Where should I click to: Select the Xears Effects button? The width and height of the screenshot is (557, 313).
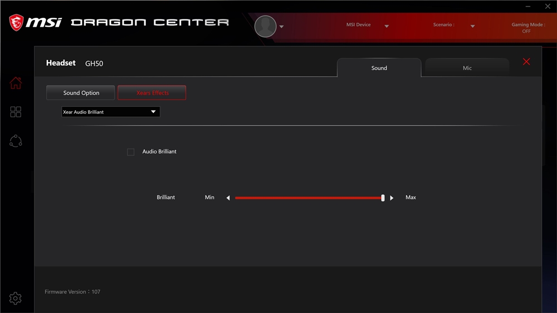click(152, 92)
